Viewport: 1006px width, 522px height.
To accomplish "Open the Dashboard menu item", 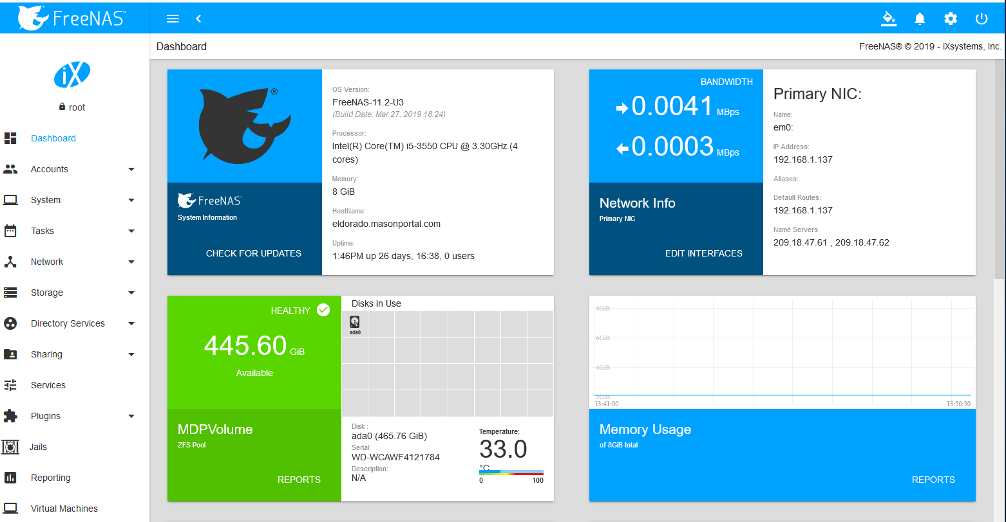I will (x=75, y=138).
